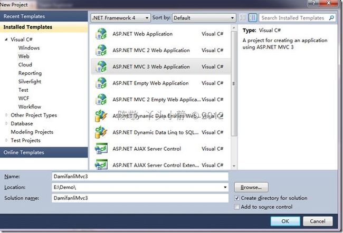This screenshot has width=343, height=233.
Task: Click the template list scroll up arrow
Action: pos(234,28)
